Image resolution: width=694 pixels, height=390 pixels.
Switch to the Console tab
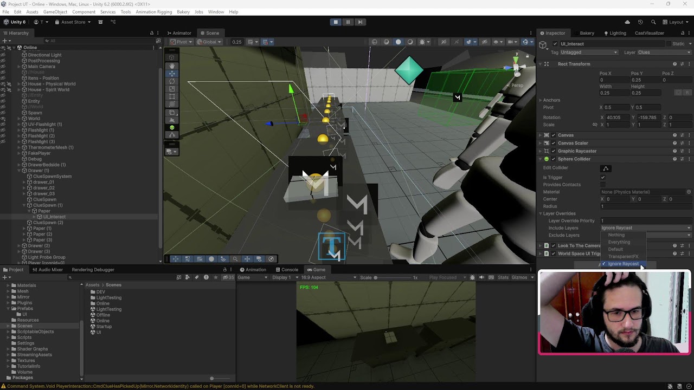pos(286,270)
